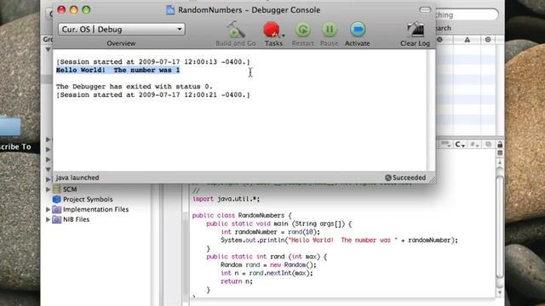
Task: Open the Tasks button's small dropdown arrow
Action: pos(284,36)
